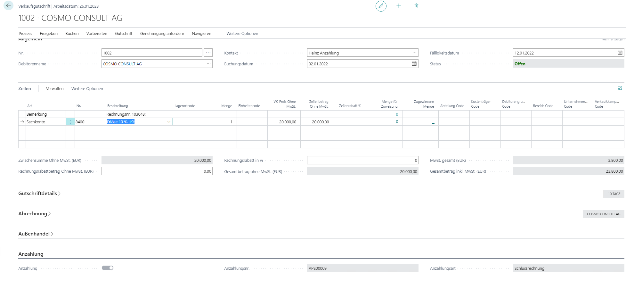Click the pencil edit icon

pyautogui.click(x=381, y=6)
